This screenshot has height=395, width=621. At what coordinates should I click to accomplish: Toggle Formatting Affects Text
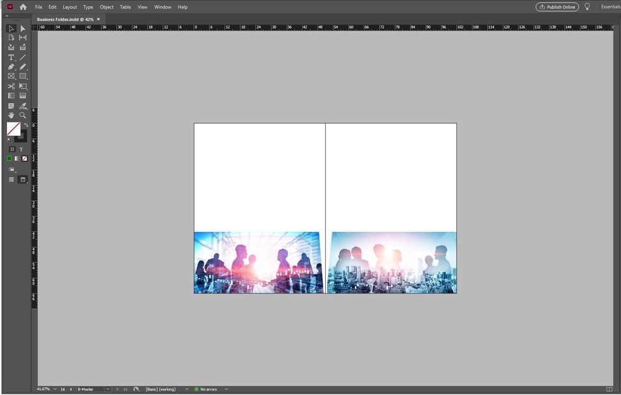[21, 149]
